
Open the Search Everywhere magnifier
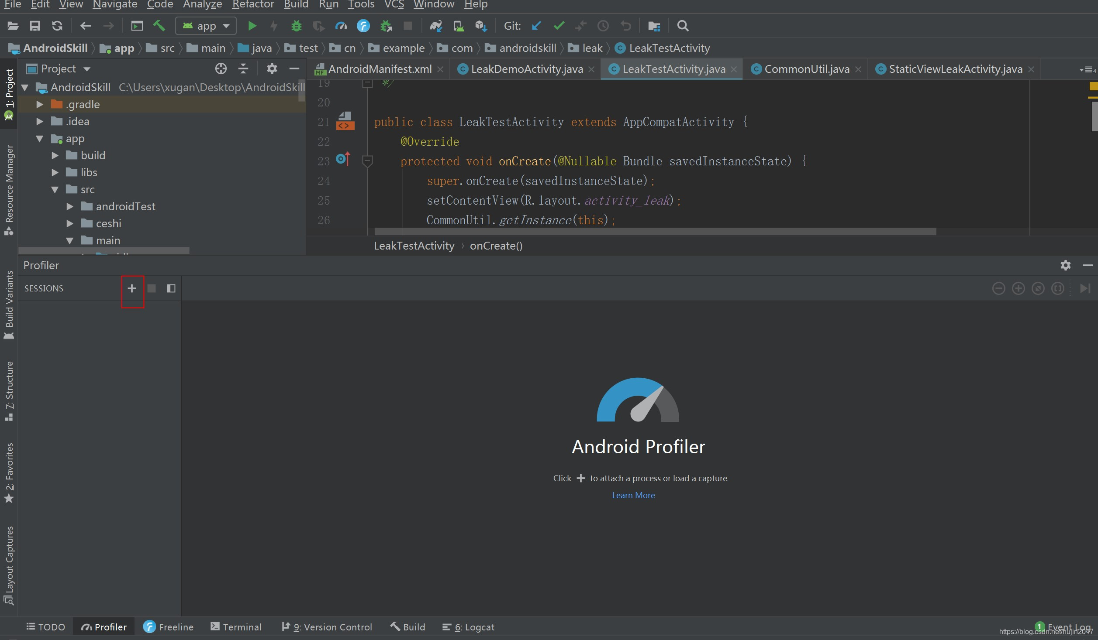(x=683, y=26)
